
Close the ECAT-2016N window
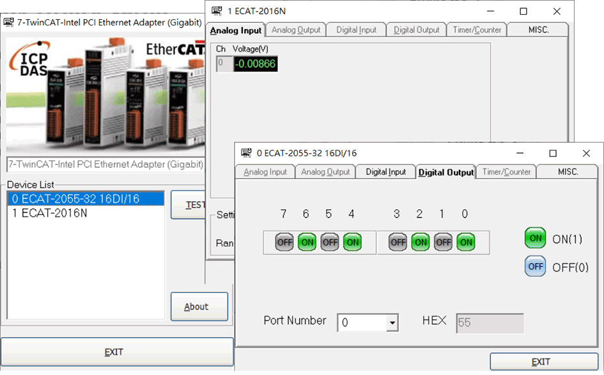click(557, 11)
